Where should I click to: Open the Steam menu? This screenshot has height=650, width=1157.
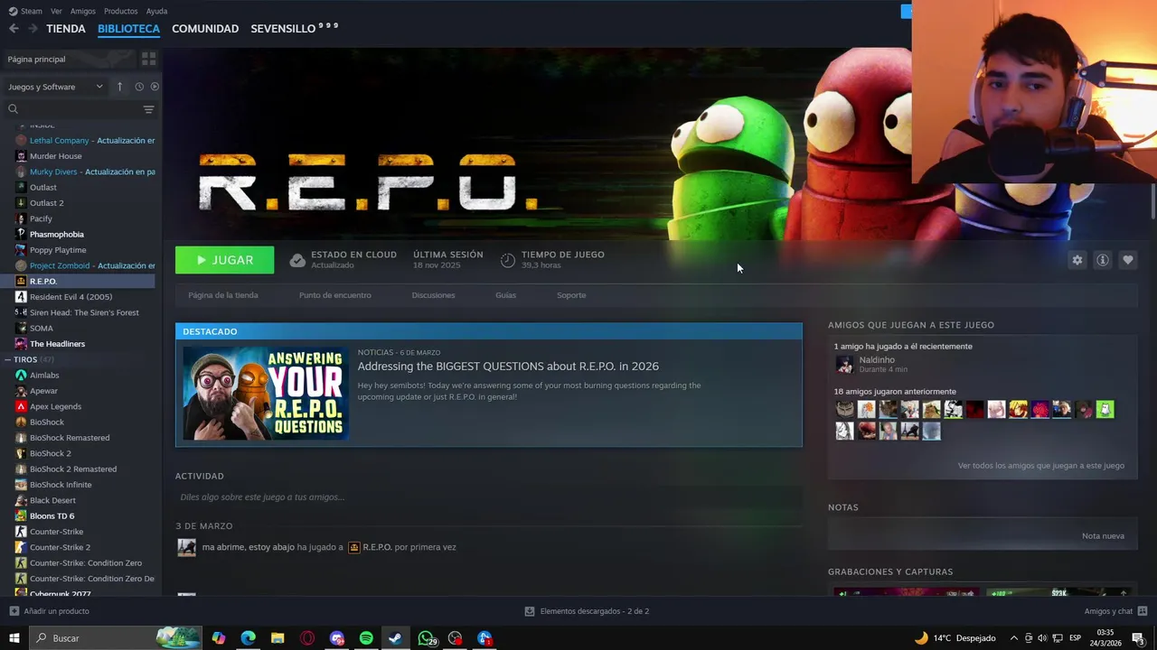[x=25, y=11]
